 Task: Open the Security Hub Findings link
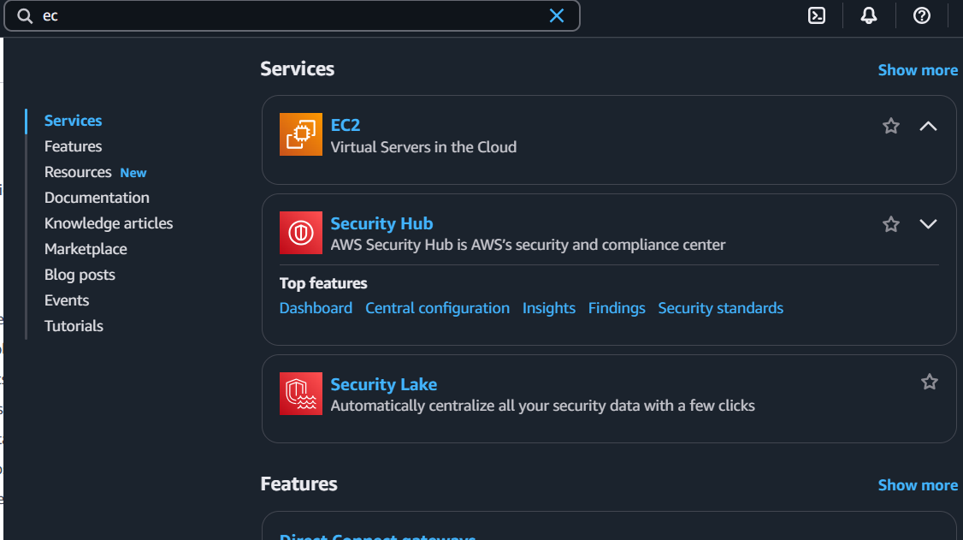click(617, 307)
